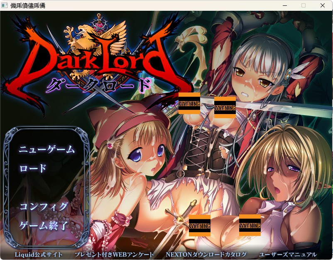Visit the Liquid公式サイト link
Viewport: 333px width, 260px height.
[39, 255]
